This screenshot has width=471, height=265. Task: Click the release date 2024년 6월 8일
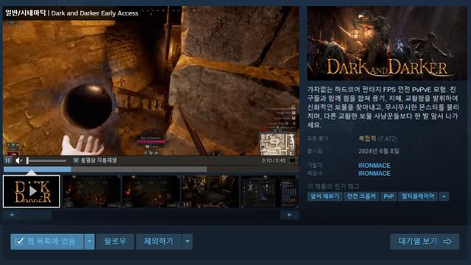tap(379, 151)
